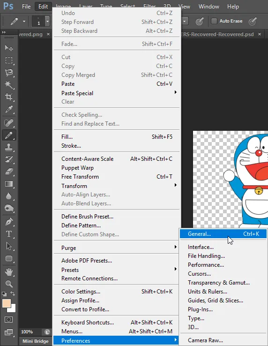Screen dimensions: 268x346
Task: Select the Horizontal Type tool
Action: pos(9,233)
